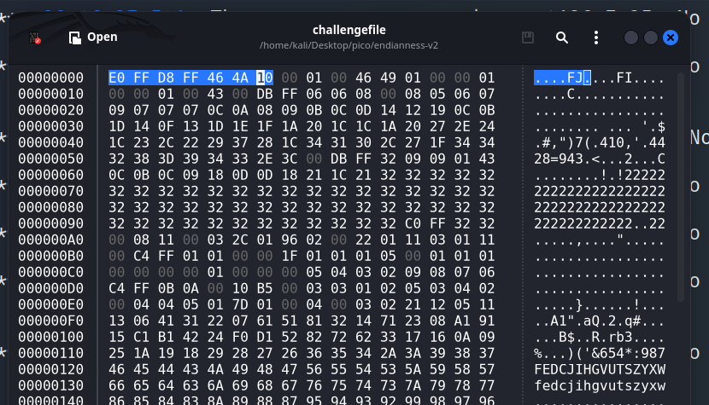The width and height of the screenshot is (709, 405).
Task: Click the Open file button
Action: 92,38
